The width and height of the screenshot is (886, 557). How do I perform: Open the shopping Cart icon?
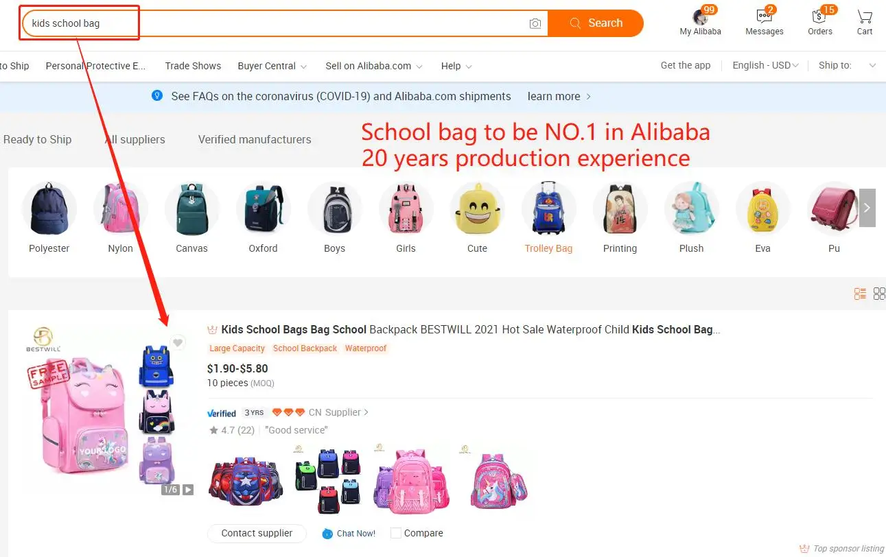865,17
